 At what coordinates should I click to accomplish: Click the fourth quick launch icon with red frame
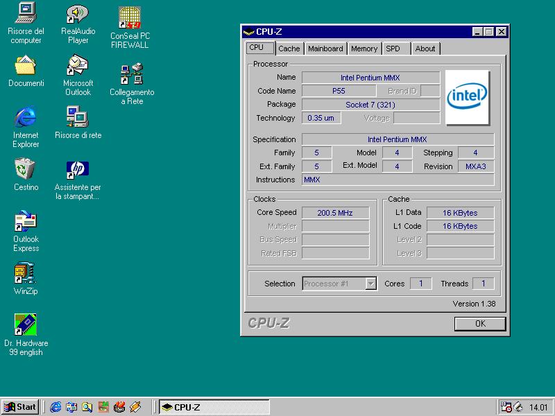103,407
